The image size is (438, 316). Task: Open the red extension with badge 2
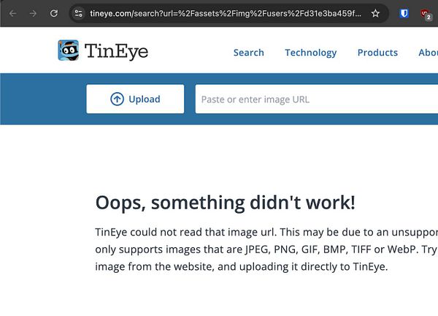(x=426, y=14)
